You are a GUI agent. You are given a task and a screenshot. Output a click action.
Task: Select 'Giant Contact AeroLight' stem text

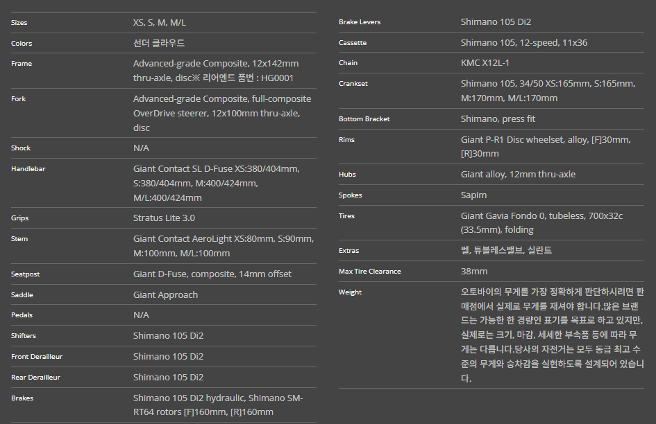(183, 239)
